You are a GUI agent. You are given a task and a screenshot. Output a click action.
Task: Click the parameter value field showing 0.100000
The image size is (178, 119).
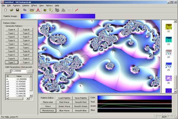pos(19,71)
